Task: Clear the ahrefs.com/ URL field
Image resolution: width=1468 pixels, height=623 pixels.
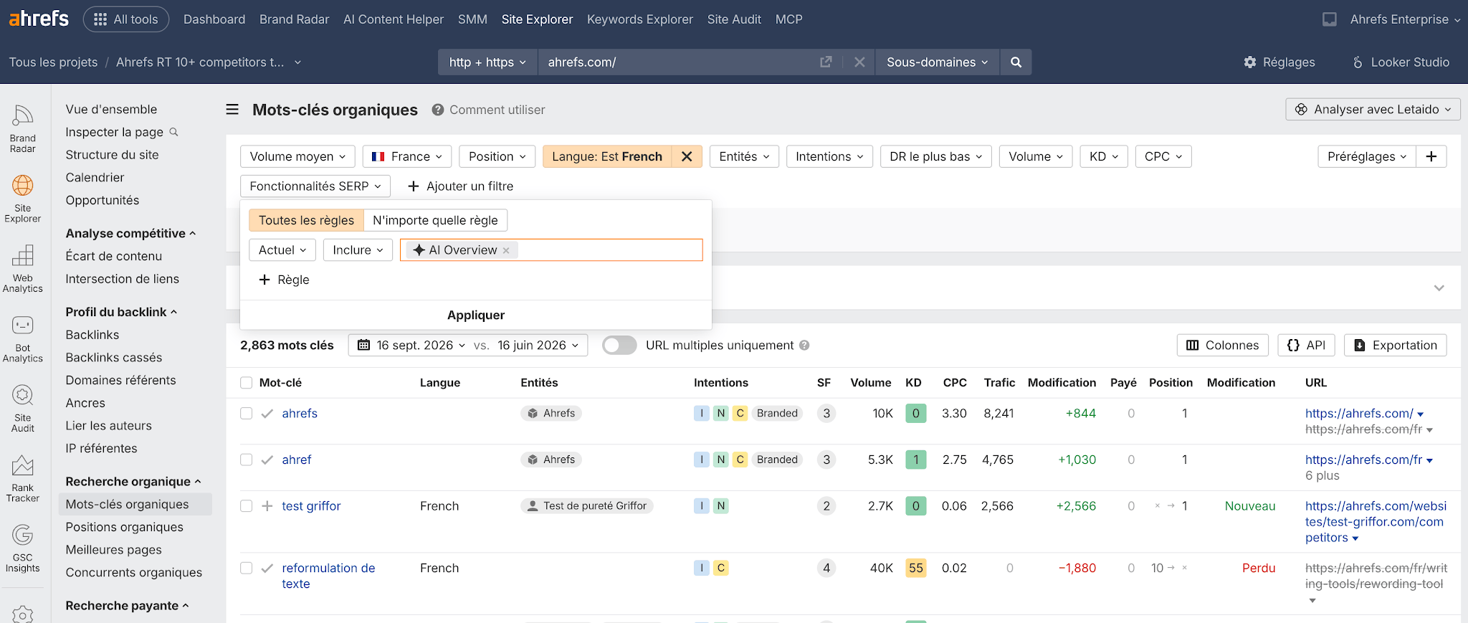Action: [x=859, y=62]
